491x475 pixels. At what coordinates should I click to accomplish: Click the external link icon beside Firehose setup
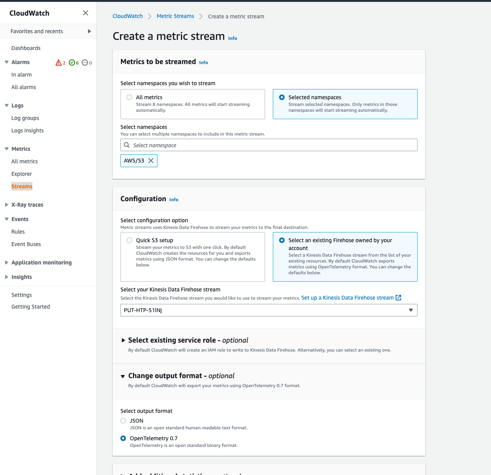coord(398,298)
